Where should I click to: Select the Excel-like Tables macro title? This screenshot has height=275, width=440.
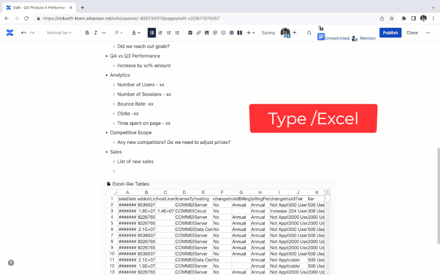click(x=131, y=184)
